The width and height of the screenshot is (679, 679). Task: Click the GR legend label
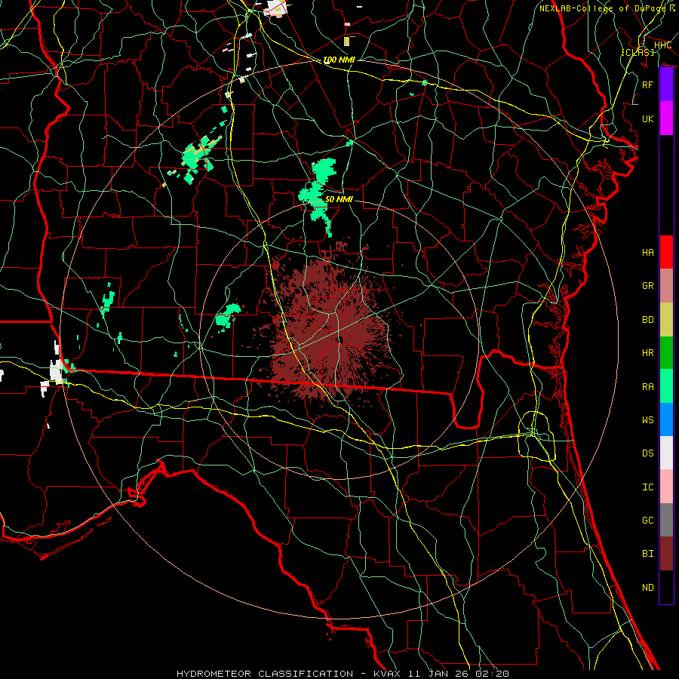tap(648, 286)
